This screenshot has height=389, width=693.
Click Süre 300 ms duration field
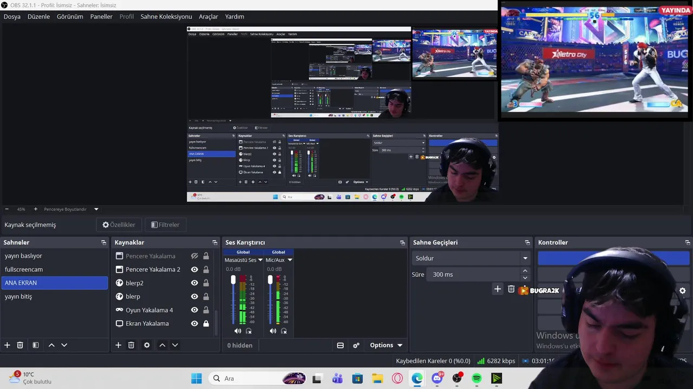pyautogui.click(x=474, y=274)
